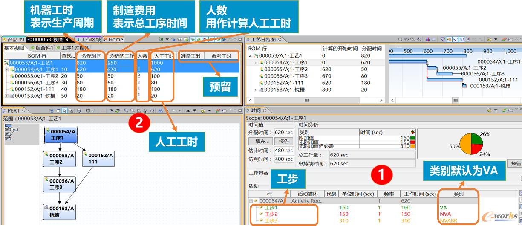Click the 000053/A;1-工艺1 process icon in BOM table

click(x=6, y=63)
